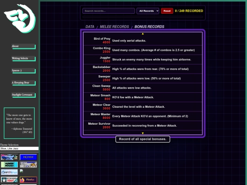
Task: Click the 'Now!' badge left of Firefox
Action: (9, 180)
